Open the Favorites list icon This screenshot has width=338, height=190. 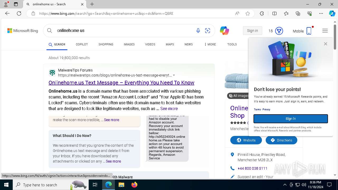286,13
